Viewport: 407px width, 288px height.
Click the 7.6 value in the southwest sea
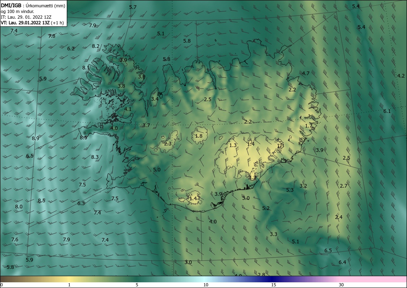(x=15, y=239)
